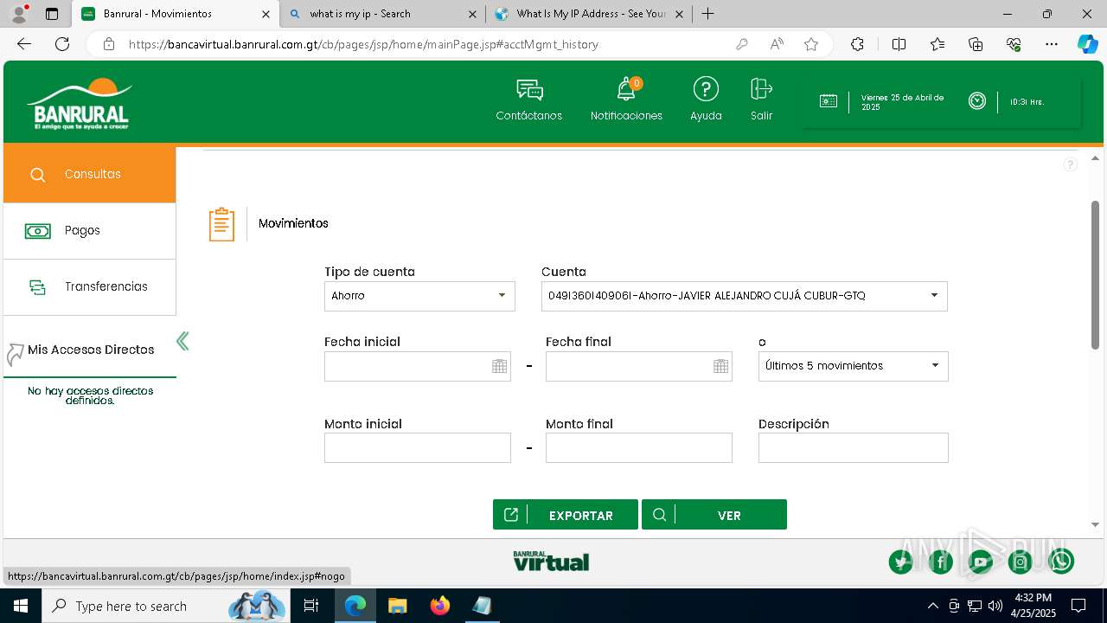
Task: Click the clock icon beside the time
Action: pos(977,101)
